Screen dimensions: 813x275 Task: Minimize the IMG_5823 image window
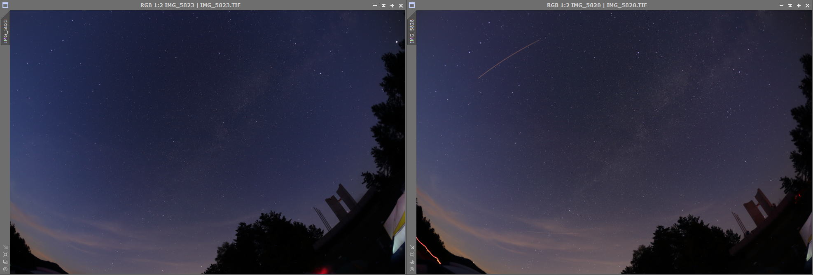375,5
